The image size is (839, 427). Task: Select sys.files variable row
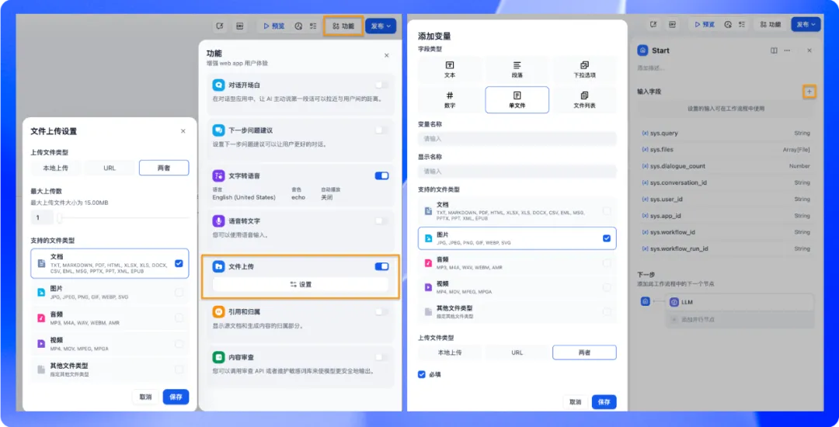point(726,150)
